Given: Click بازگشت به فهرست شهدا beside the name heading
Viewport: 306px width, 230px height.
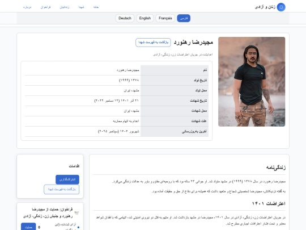Looking at the screenshot, I should pos(153,43).
